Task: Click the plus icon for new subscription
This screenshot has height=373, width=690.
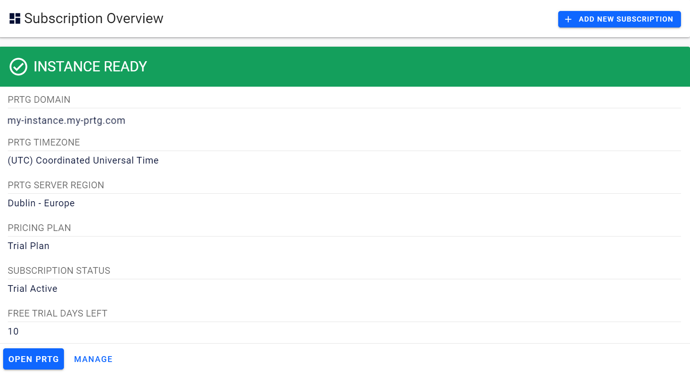Action: click(568, 19)
